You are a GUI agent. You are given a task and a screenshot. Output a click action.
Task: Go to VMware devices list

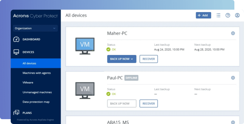pyautogui.click(x=28, y=83)
